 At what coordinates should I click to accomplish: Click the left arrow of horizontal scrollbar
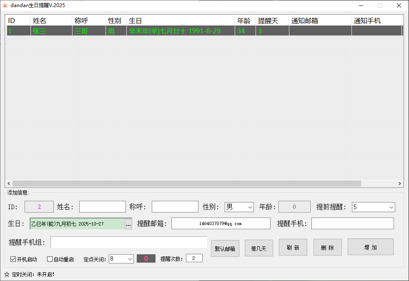click(x=8, y=184)
